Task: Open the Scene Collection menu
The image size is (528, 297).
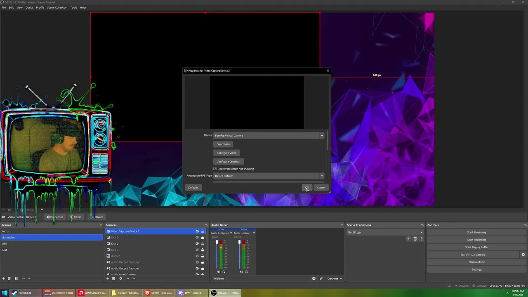Action: [57, 7]
